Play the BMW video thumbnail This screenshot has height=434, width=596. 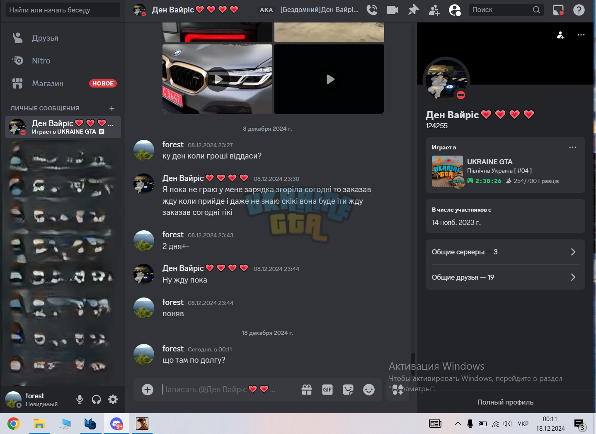coord(218,79)
